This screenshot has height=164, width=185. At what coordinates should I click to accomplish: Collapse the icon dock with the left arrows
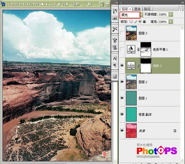point(116,2)
